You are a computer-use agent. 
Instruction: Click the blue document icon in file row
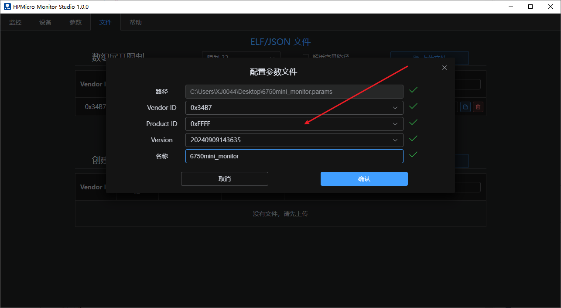point(465,107)
